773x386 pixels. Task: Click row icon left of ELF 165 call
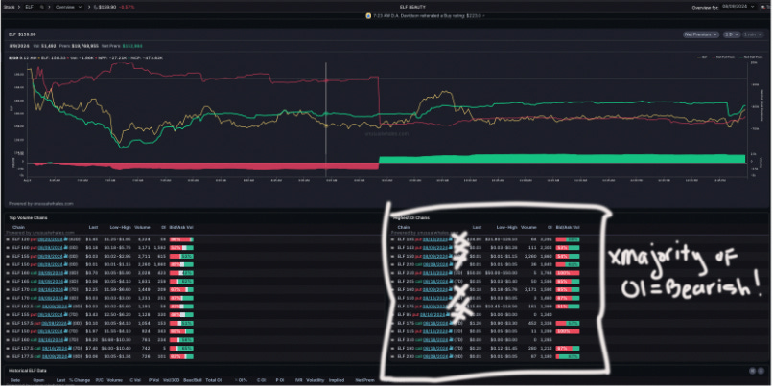8,281
